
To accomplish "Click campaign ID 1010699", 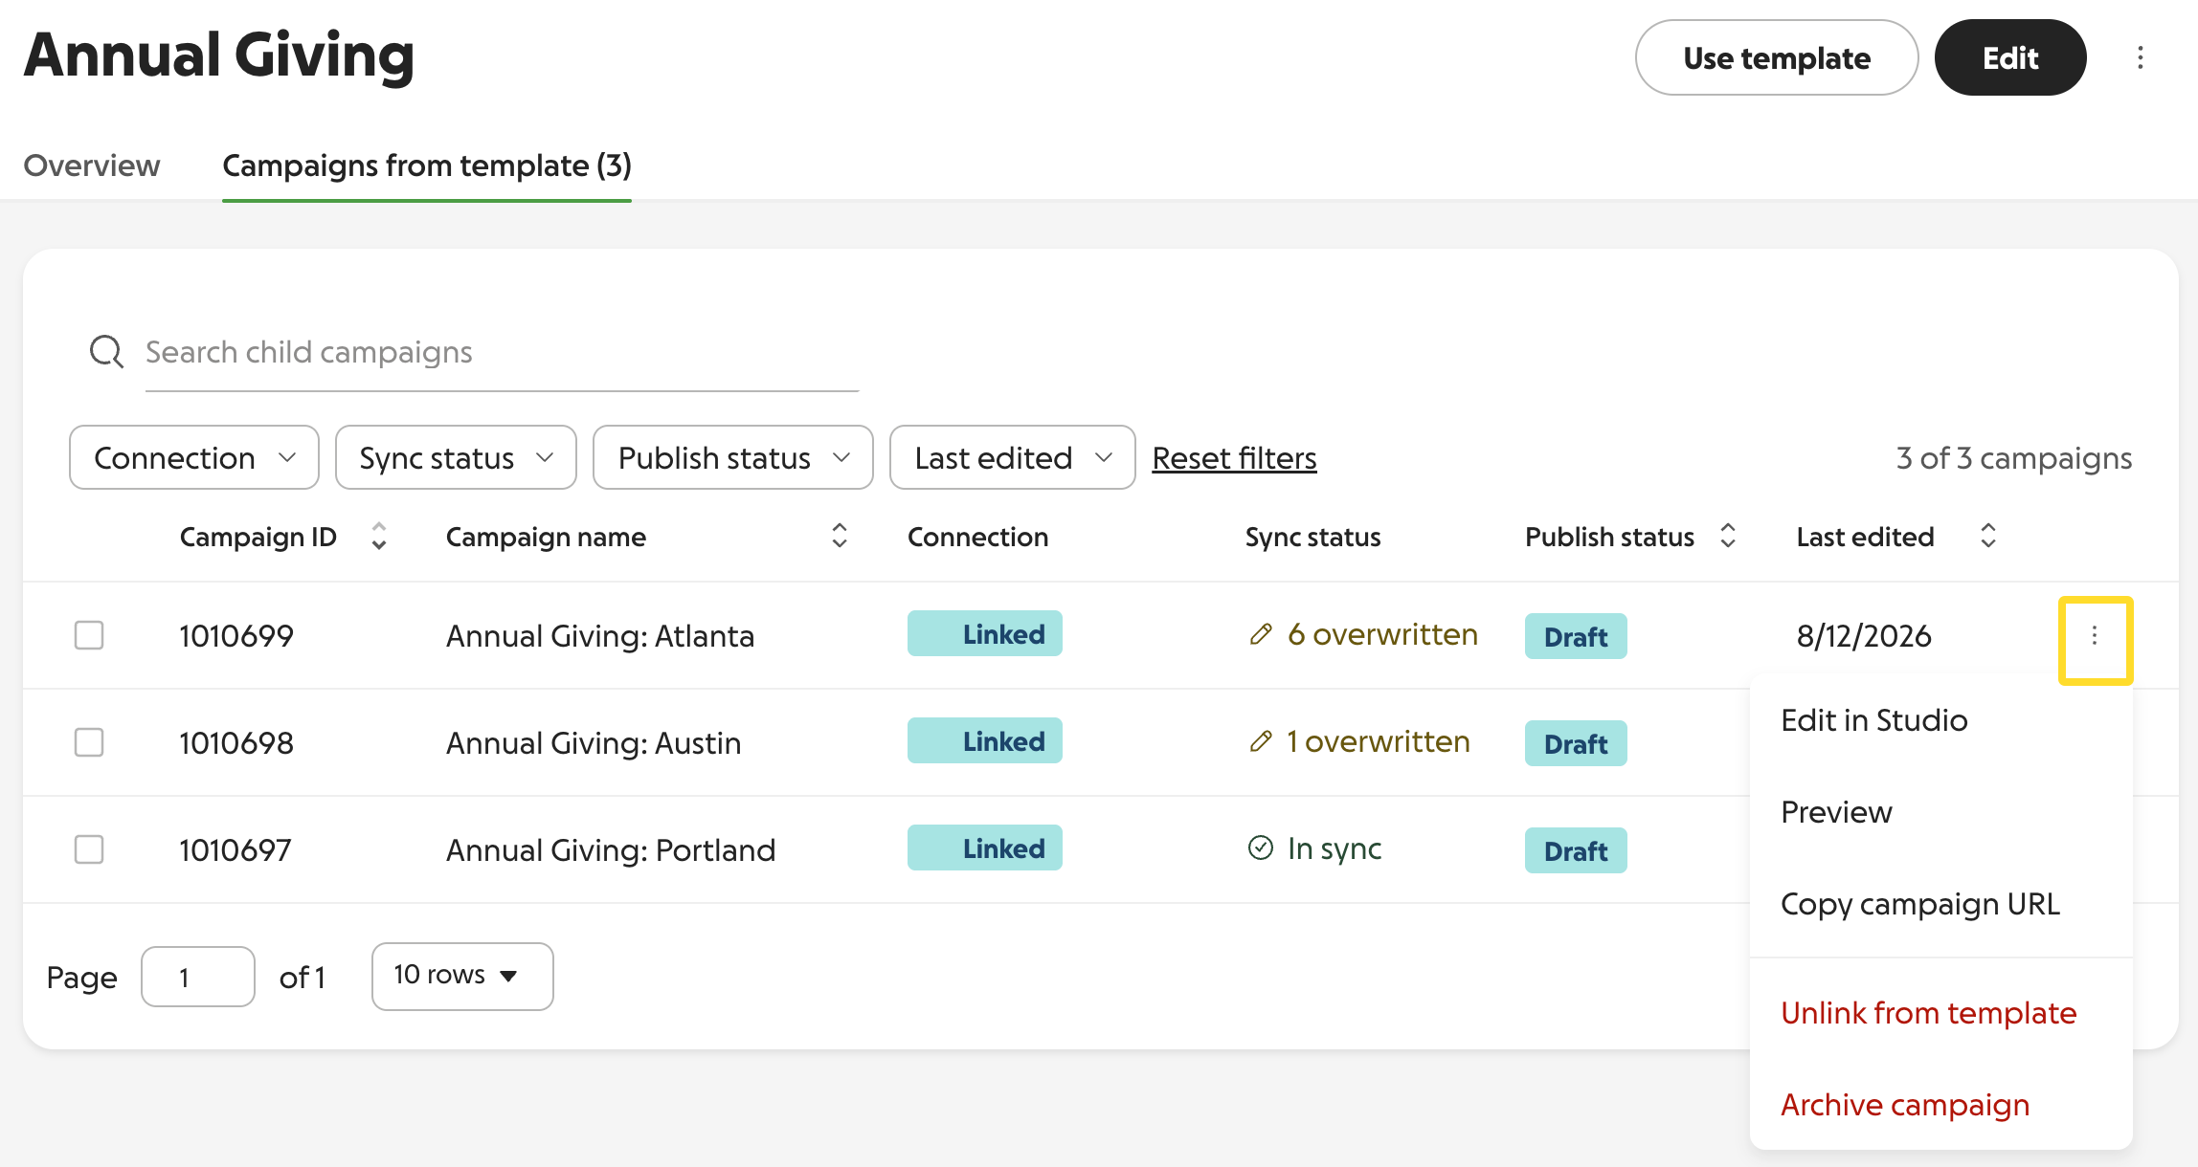I will 236,636.
